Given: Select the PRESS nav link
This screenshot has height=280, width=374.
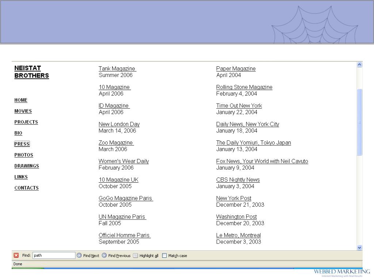Looking at the screenshot, I should click(22, 144).
